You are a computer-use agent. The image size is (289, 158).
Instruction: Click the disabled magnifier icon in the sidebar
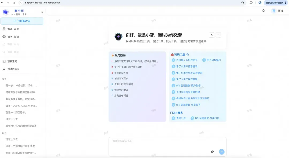click(x=4, y=52)
